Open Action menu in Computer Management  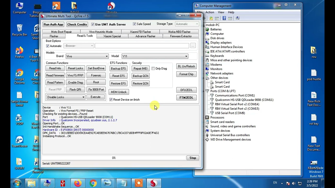pyautogui.click(x=210, y=12)
